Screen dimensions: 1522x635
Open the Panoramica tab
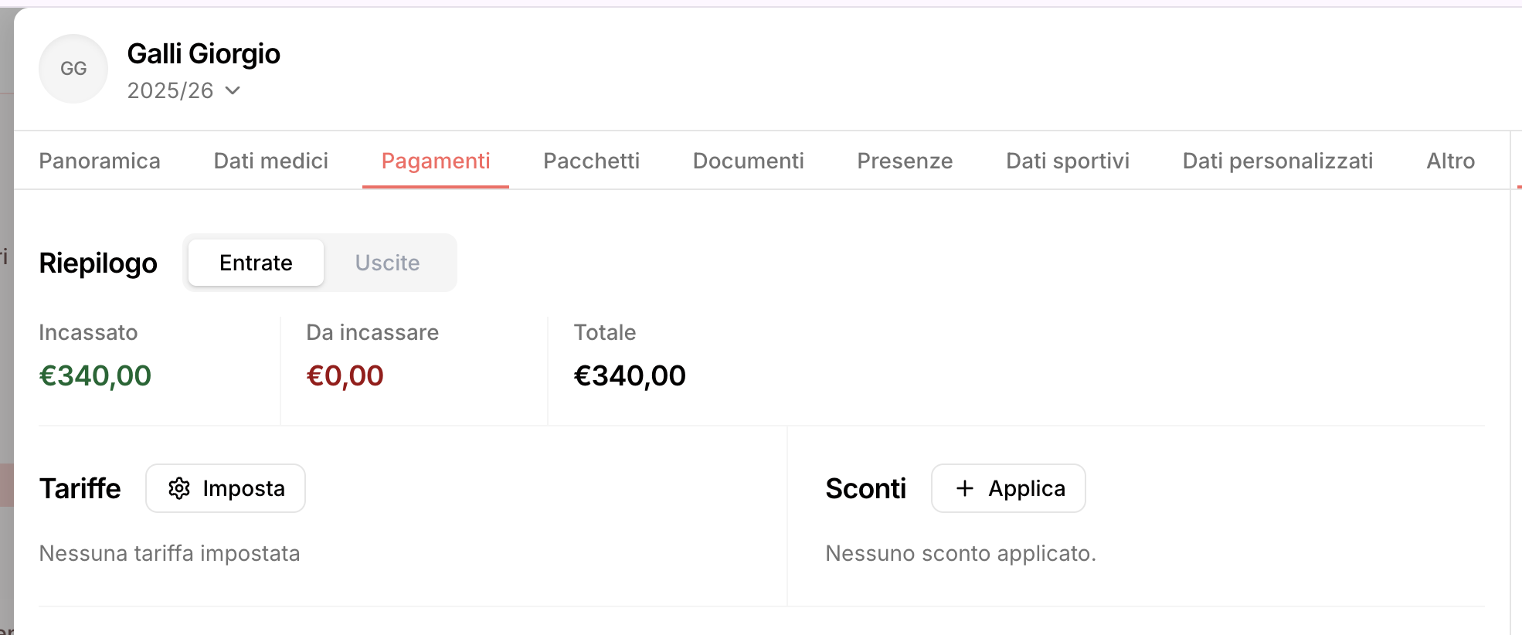(x=100, y=161)
